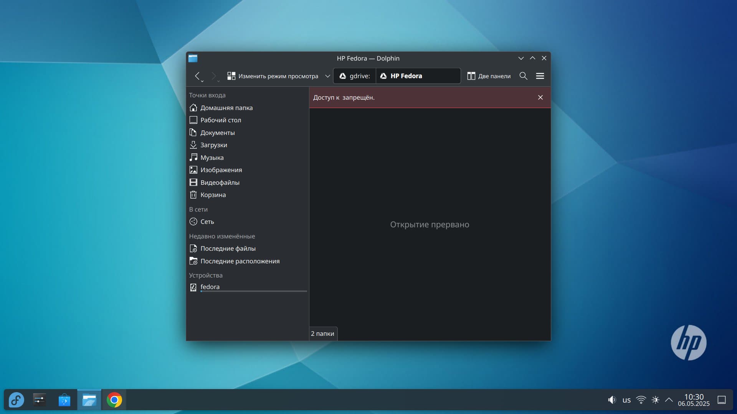Click the show desktop button
Screen dimensions: 737x414
[x=721, y=400]
